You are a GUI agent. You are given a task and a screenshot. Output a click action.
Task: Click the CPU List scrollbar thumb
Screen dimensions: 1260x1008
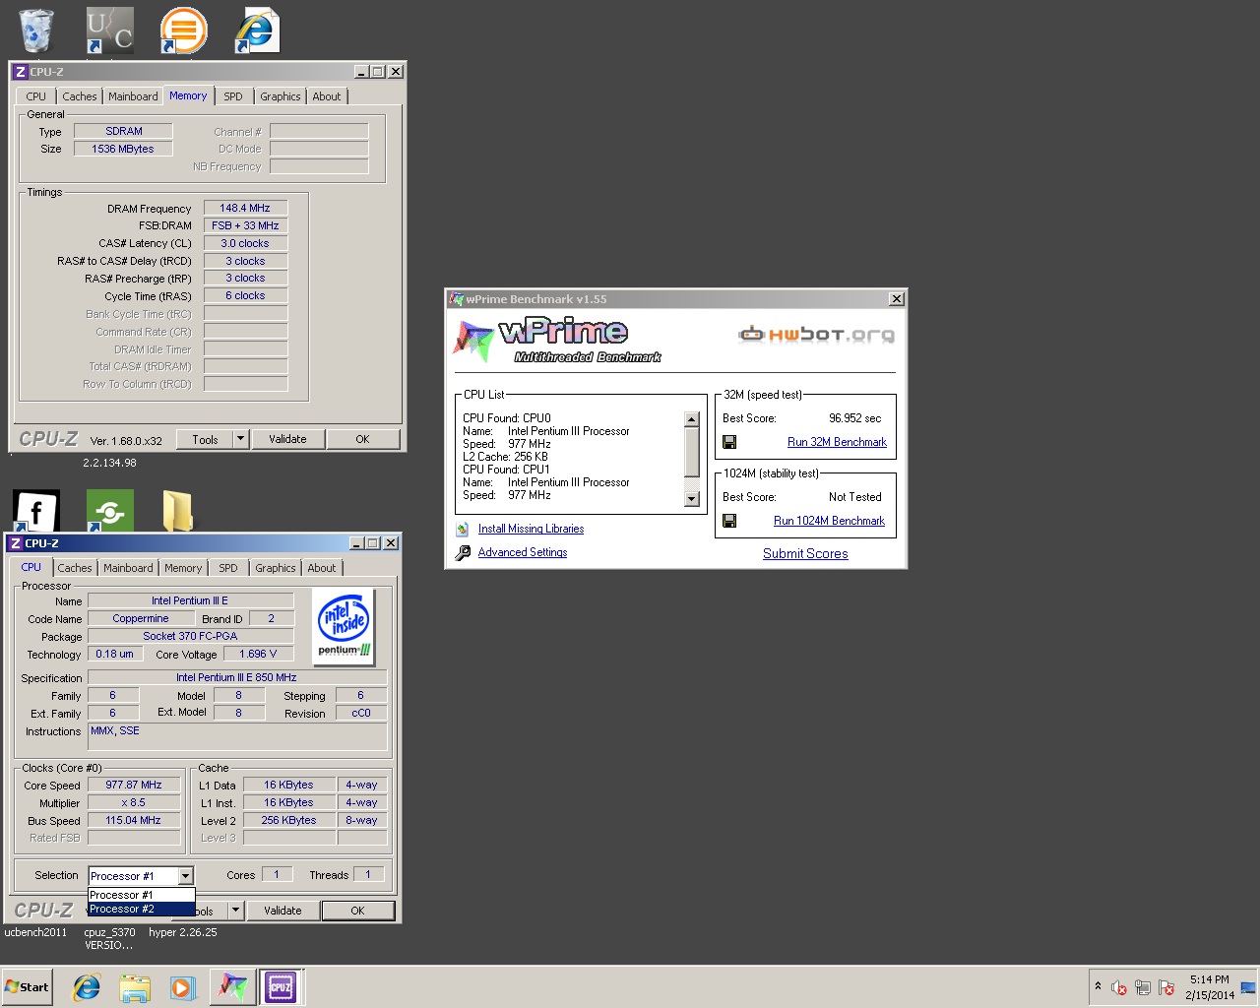[691, 451]
